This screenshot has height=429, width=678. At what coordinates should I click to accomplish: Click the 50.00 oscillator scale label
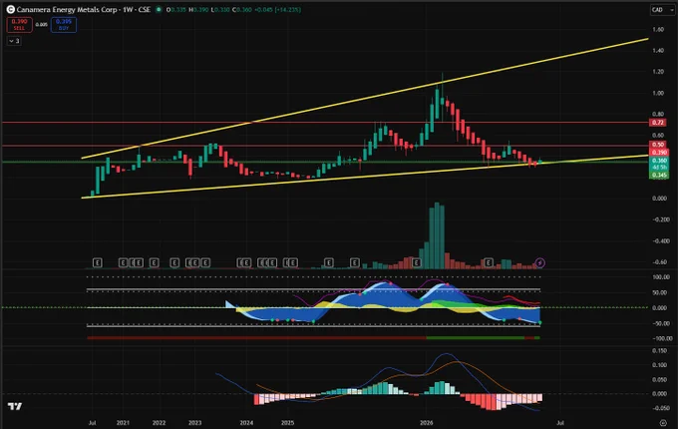659,292
